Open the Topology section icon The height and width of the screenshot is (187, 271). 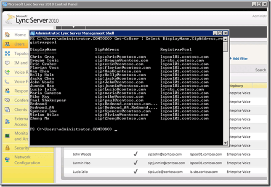click(x=8, y=54)
